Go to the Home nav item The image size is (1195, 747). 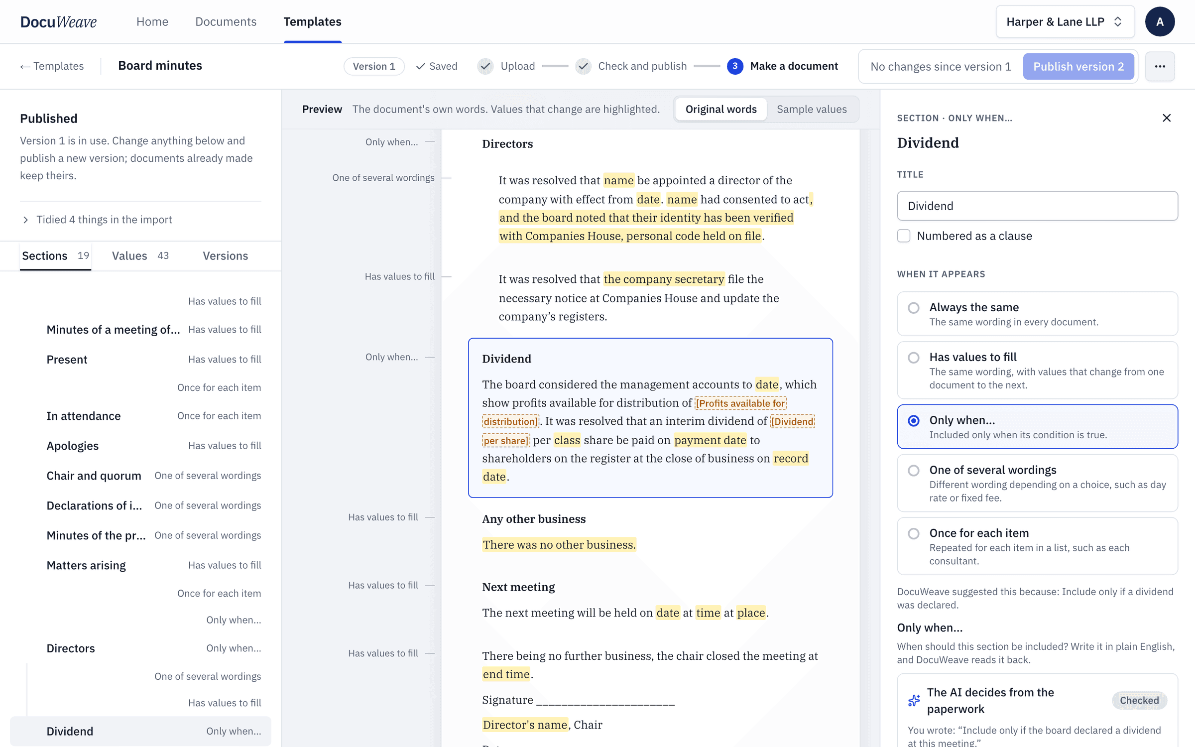click(x=152, y=21)
